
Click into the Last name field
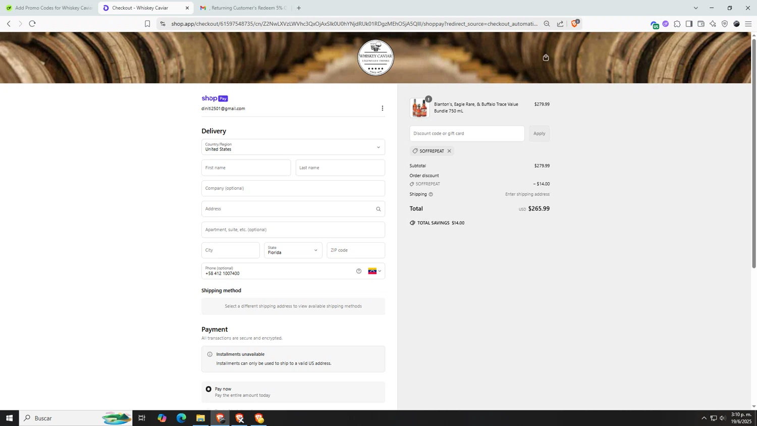point(340,168)
